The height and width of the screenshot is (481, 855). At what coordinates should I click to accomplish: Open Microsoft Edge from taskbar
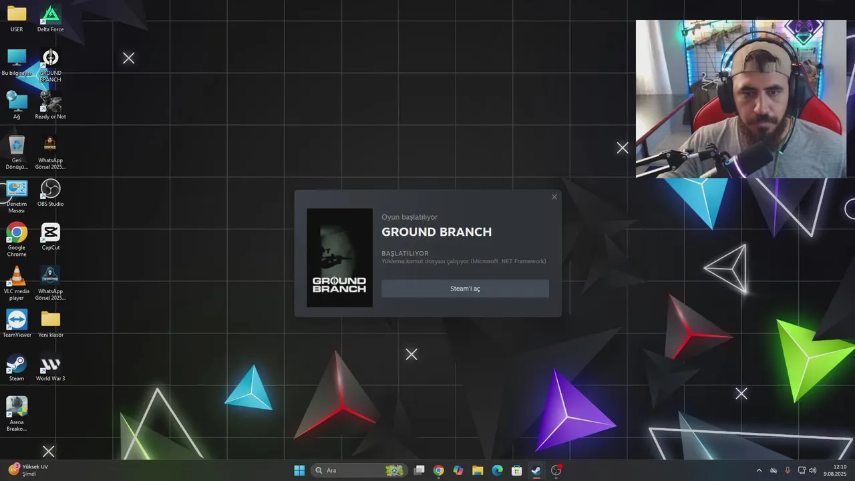coord(497,470)
